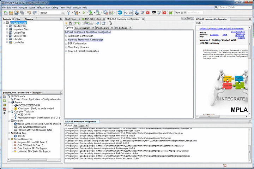Image resolution: width=254 pixels, height=169 pixels.
Task: Click the Next link in Help panel
Action: click(x=225, y=35)
